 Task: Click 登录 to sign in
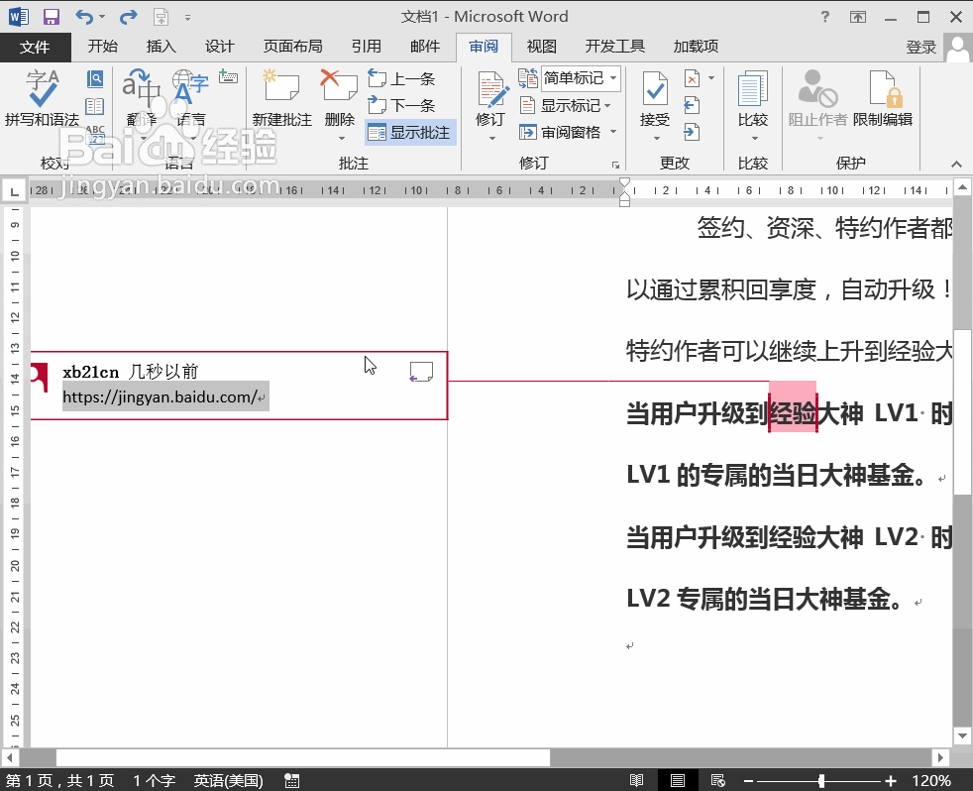(x=920, y=48)
